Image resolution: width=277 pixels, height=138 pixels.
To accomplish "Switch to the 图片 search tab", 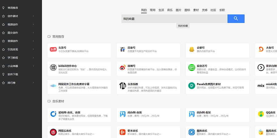I will click(179, 10).
